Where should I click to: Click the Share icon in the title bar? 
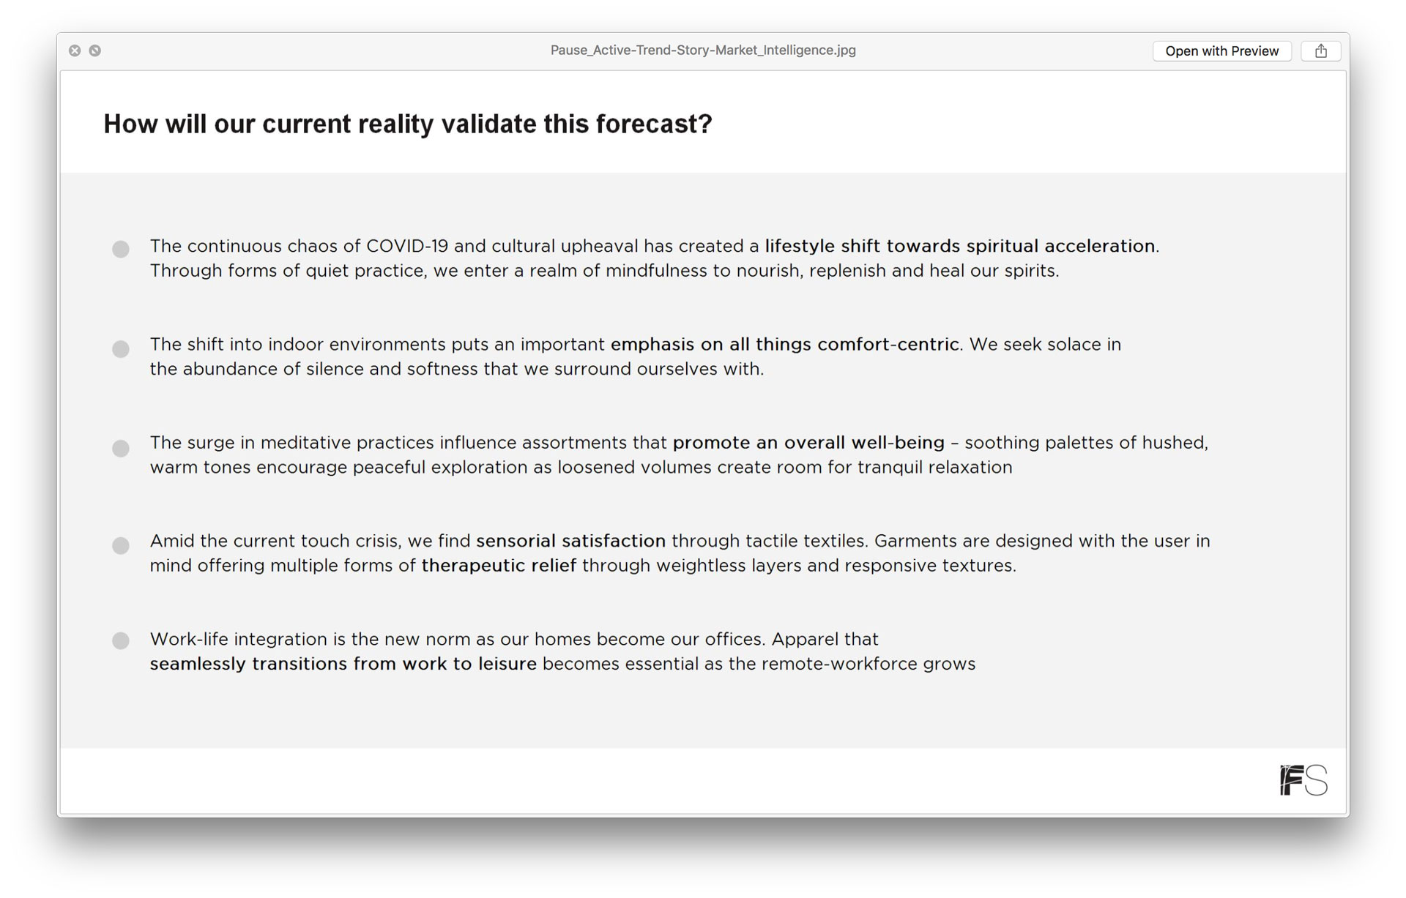coord(1320,50)
